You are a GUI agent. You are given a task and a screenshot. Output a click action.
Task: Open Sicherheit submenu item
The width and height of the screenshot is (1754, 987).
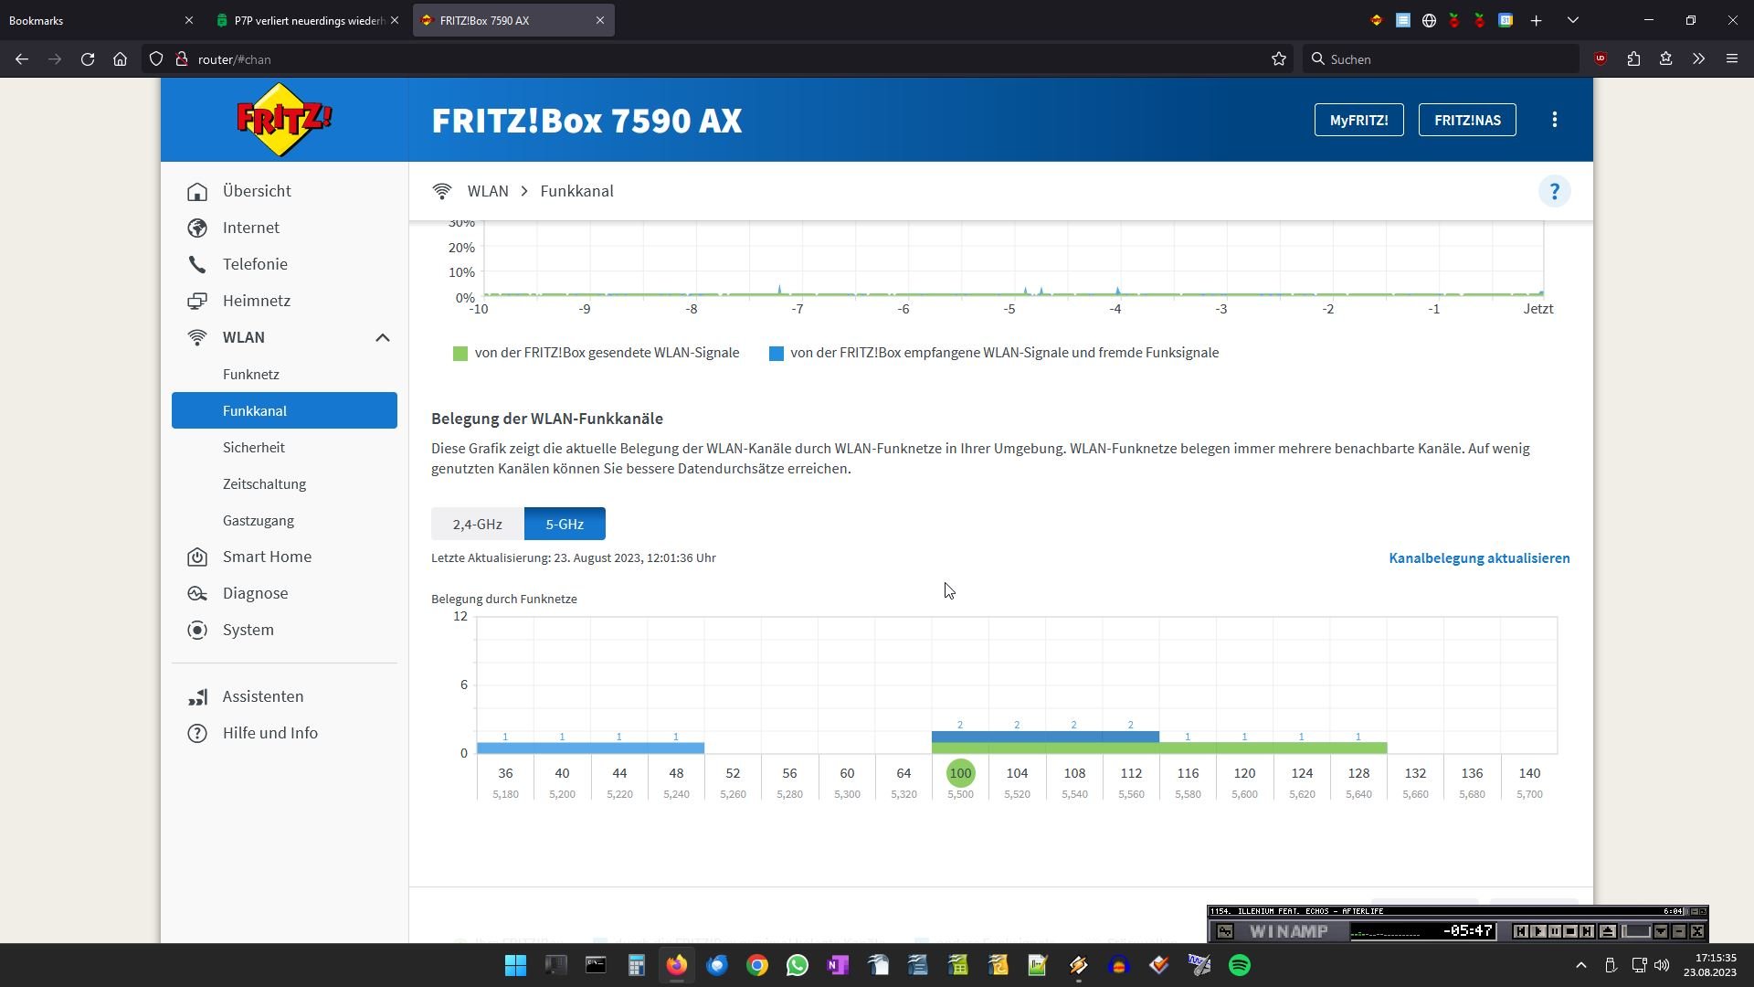(x=254, y=447)
